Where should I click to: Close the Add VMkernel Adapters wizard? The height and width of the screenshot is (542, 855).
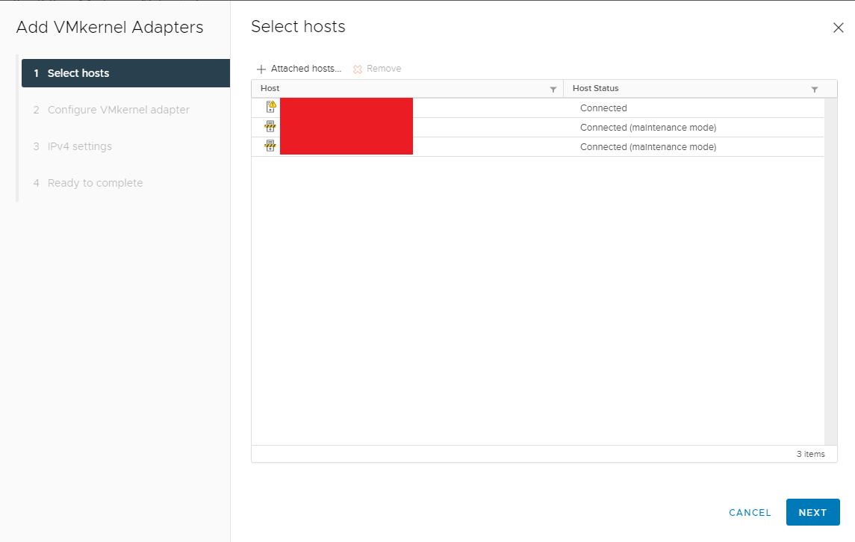coord(838,28)
